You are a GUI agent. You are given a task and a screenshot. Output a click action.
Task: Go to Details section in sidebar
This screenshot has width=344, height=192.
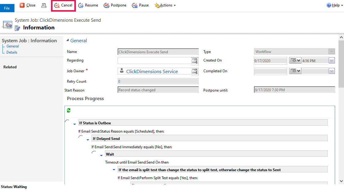tap(12, 52)
